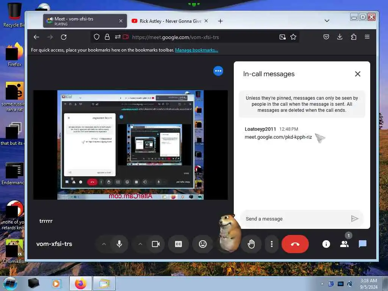Turn off the camera in Meet
The width and height of the screenshot is (388, 291).
pyautogui.click(x=156, y=244)
